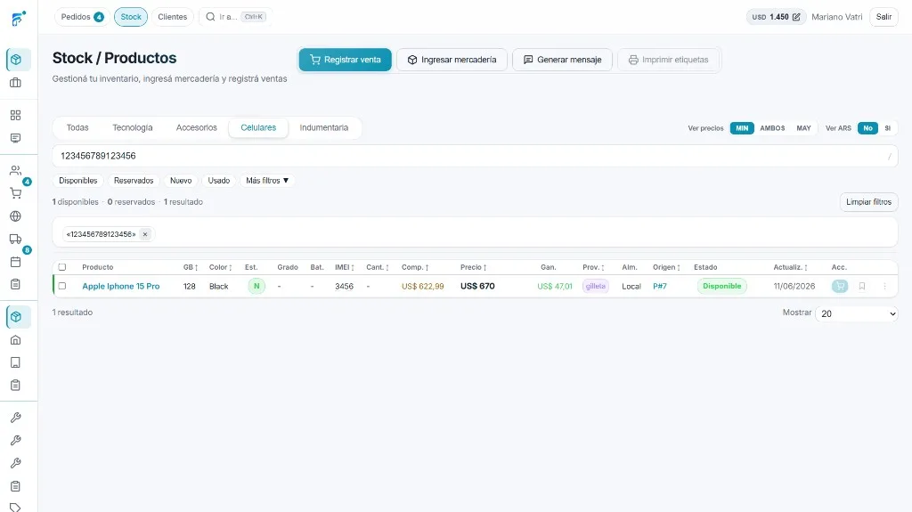This screenshot has height=512, width=912.
Task: Tick the select-all checkbox in table header
Action: click(x=62, y=267)
